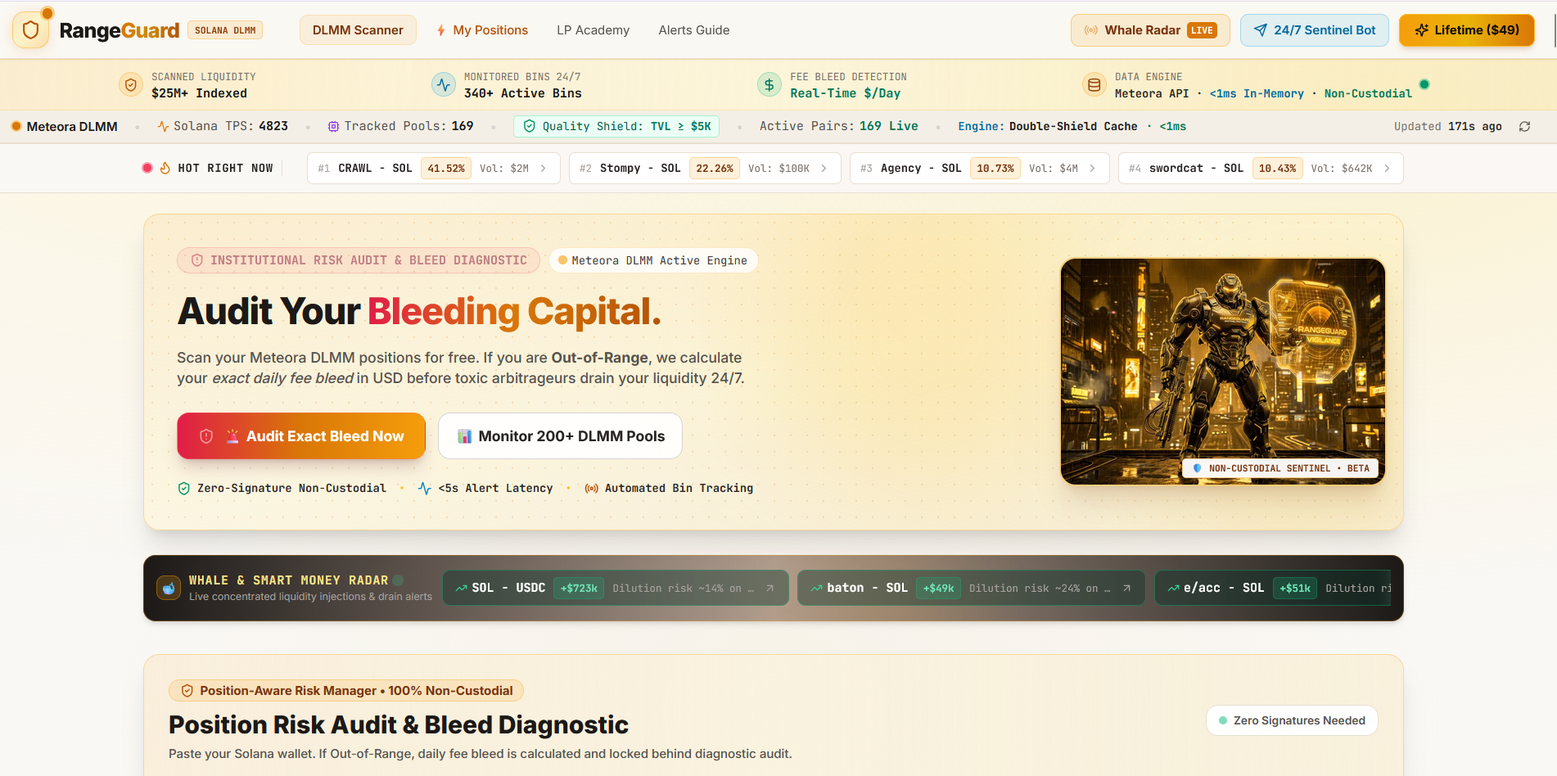1557x776 pixels.
Task: Click the SOLANA DLMM badge
Action: pyautogui.click(x=225, y=30)
